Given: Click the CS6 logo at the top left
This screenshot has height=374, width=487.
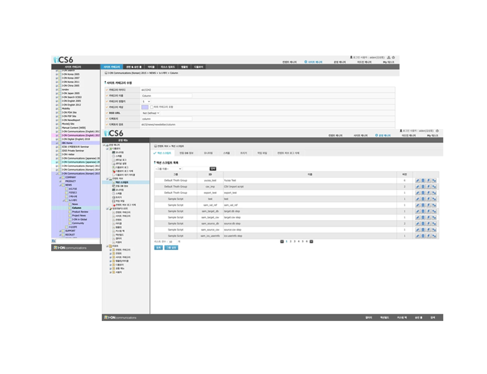Looking at the screenshot, I should tap(64, 59).
